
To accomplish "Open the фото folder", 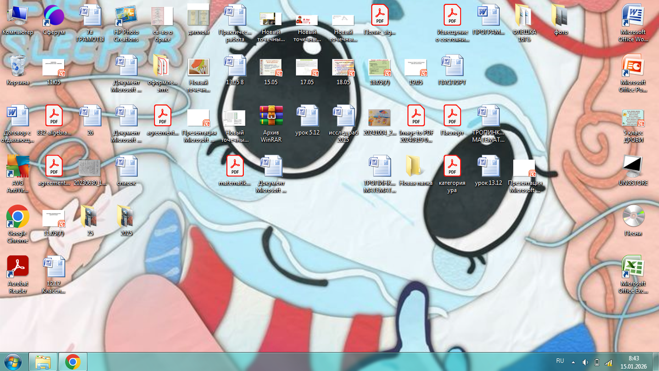I will click(561, 19).
